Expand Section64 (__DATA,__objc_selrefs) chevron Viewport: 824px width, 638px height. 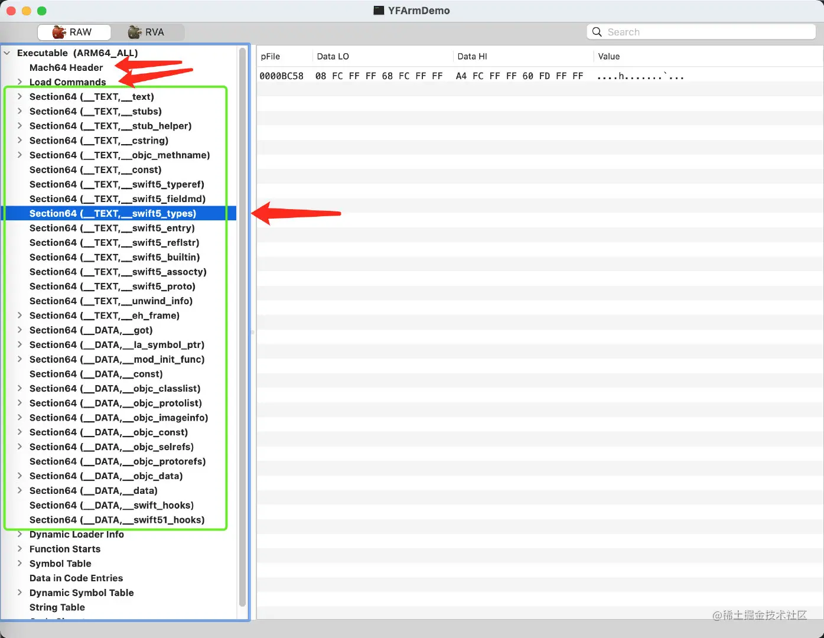coord(19,447)
